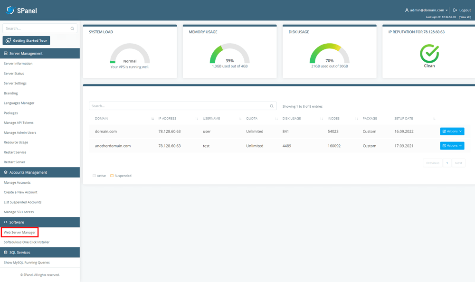Screen dimensions: 475x282
Task: Toggle the Suspended status legend box
Action: tap(112, 176)
